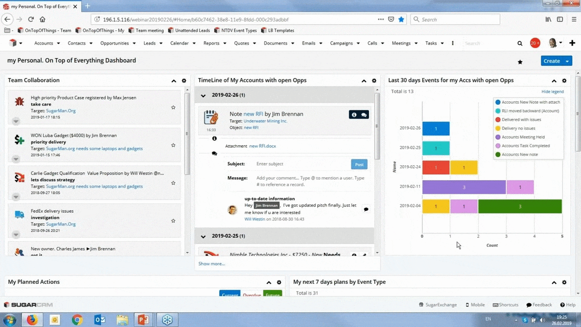
Task: Click the Message comment field
Action: coord(311,181)
